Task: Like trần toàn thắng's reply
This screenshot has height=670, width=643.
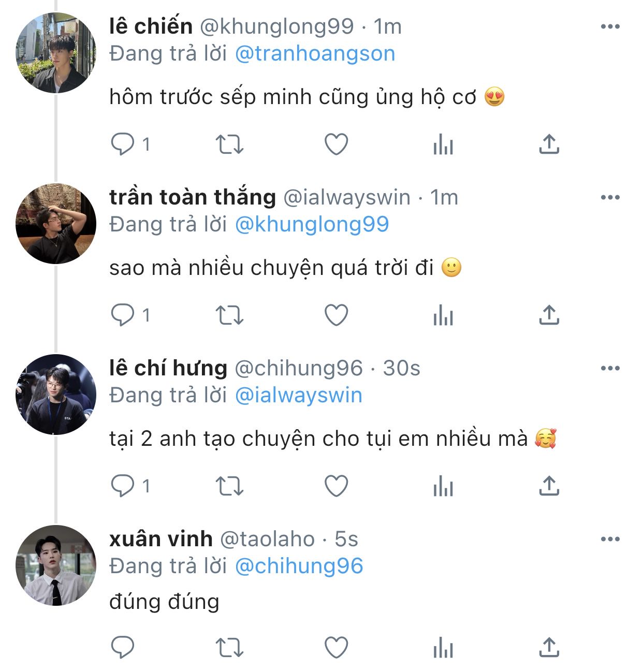Action: (x=336, y=315)
